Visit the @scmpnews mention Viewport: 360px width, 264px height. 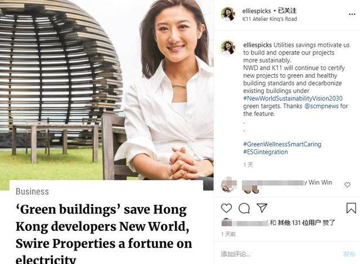(x=321, y=106)
